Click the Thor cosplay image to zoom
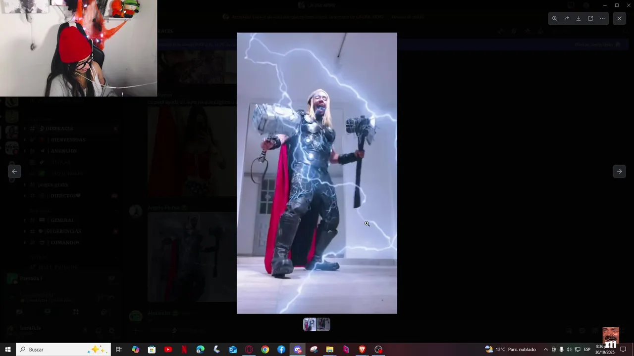Screen dimensions: 634x356 [317, 173]
